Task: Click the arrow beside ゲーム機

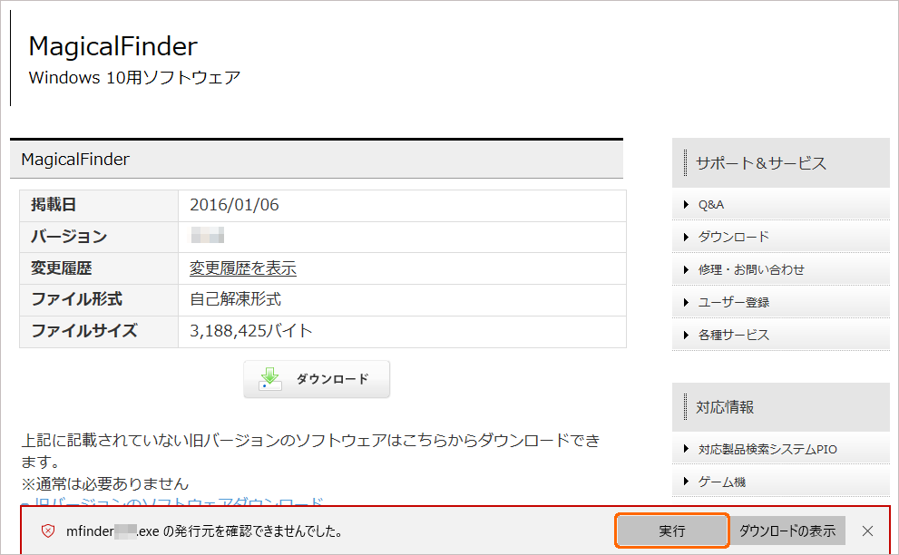Action: (687, 482)
